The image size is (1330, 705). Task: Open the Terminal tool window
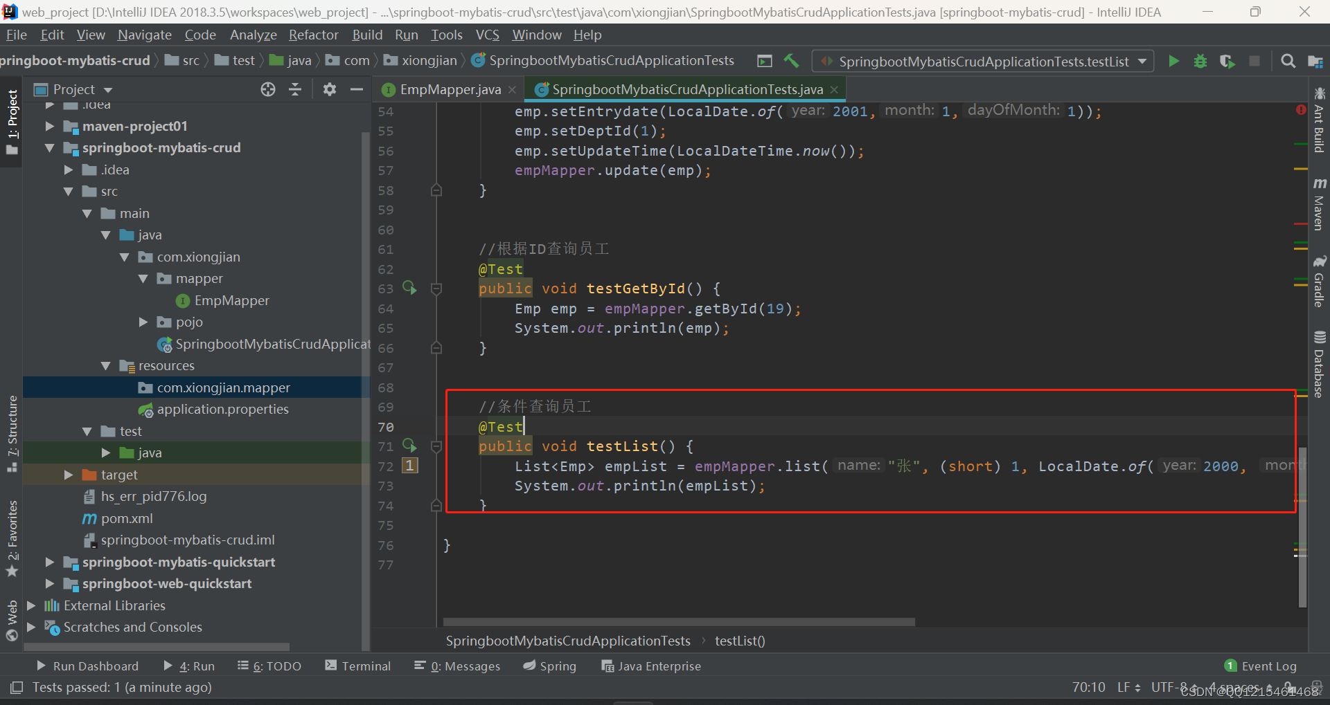point(358,666)
